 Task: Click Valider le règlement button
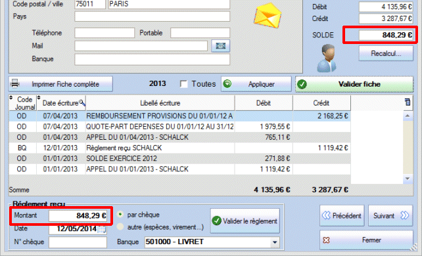[x=245, y=221]
